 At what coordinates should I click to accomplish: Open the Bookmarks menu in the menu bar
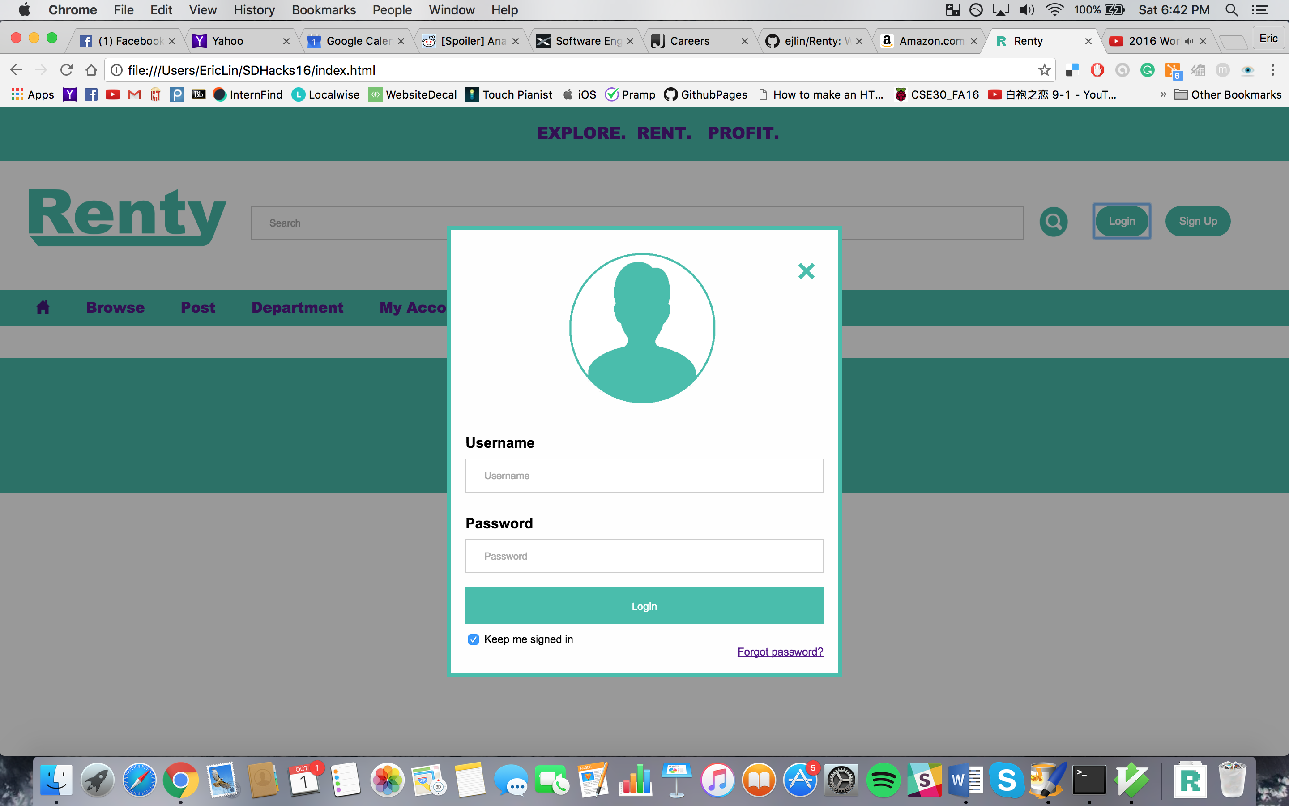coord(323,9)
